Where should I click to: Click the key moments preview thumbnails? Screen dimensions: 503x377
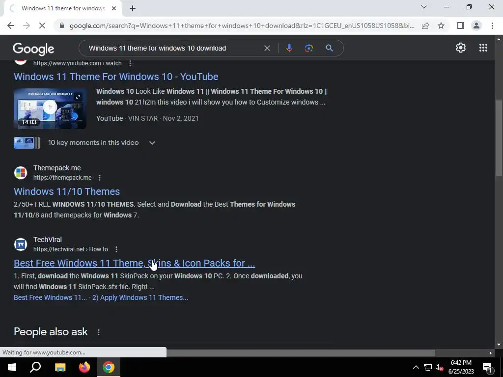coord(27,143)
